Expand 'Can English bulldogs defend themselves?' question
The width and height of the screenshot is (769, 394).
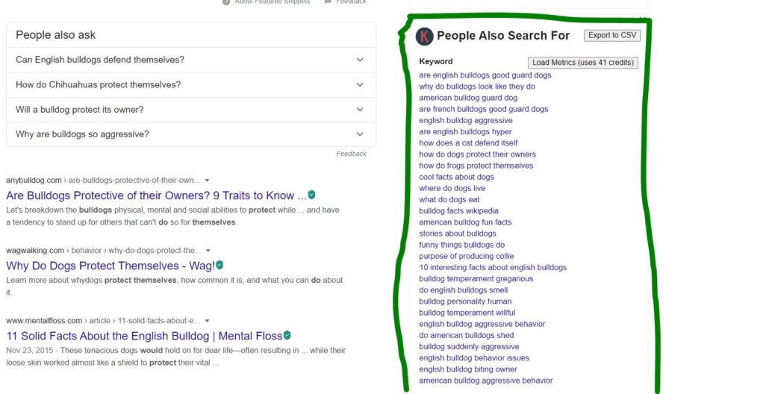[x=191, y=60]
